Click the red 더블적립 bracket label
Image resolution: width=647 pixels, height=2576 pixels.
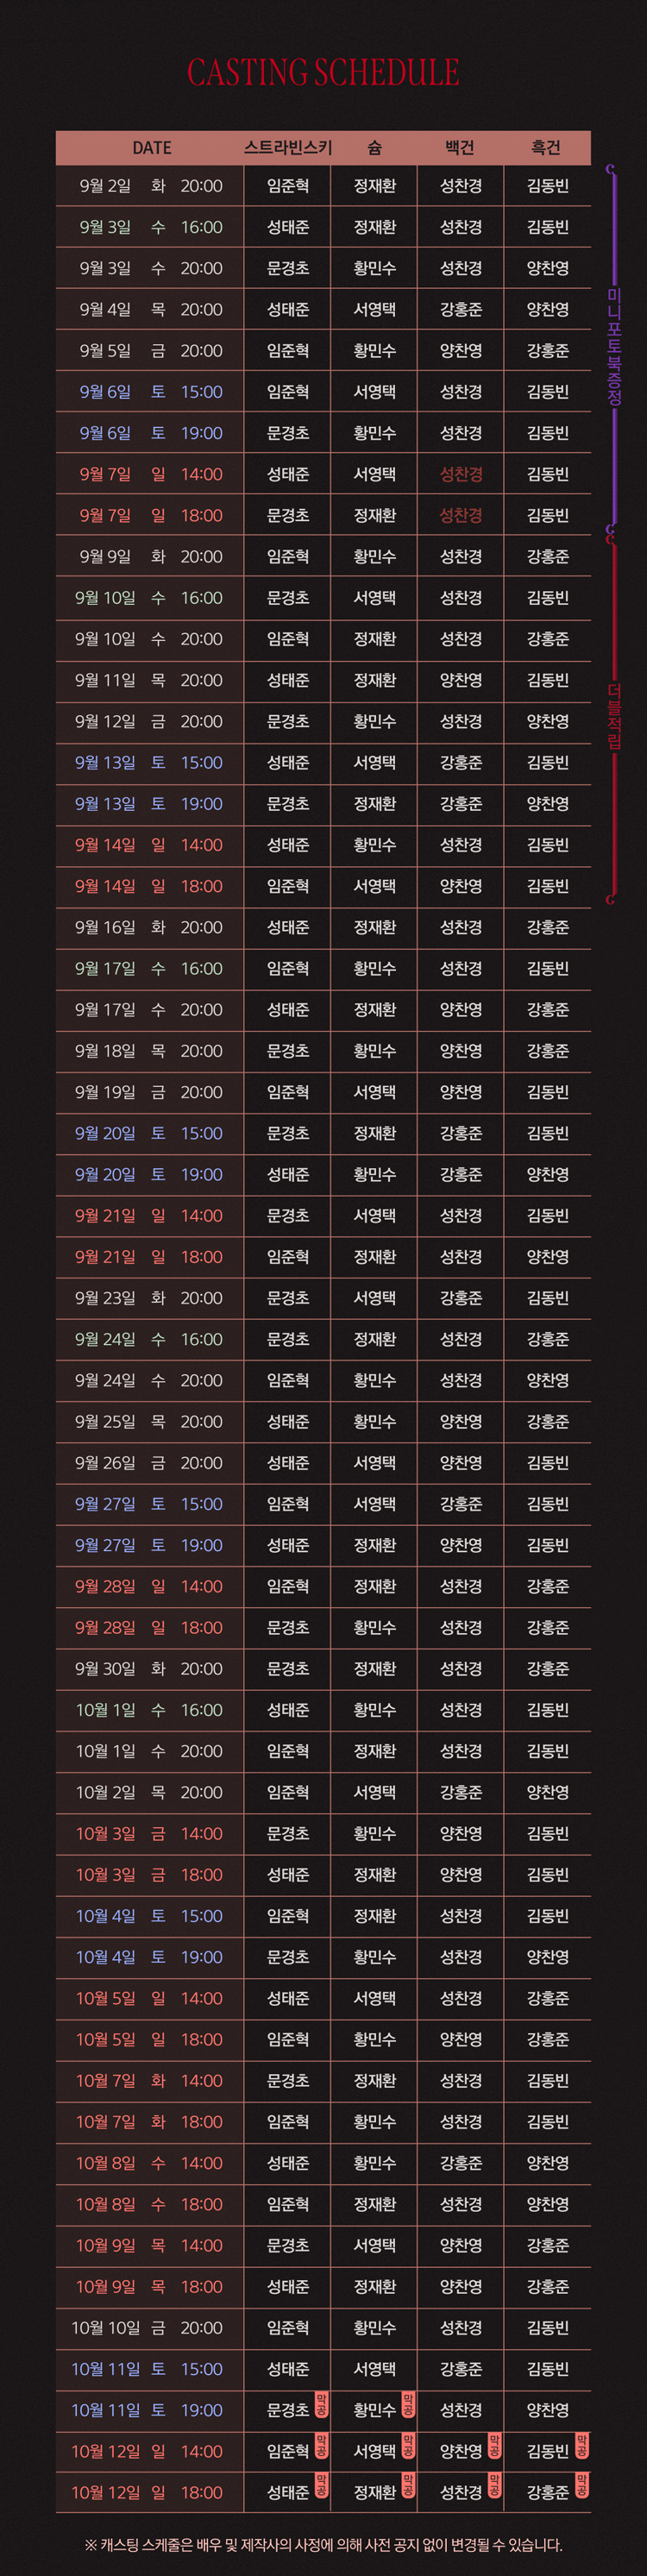(x=614, y=716)
